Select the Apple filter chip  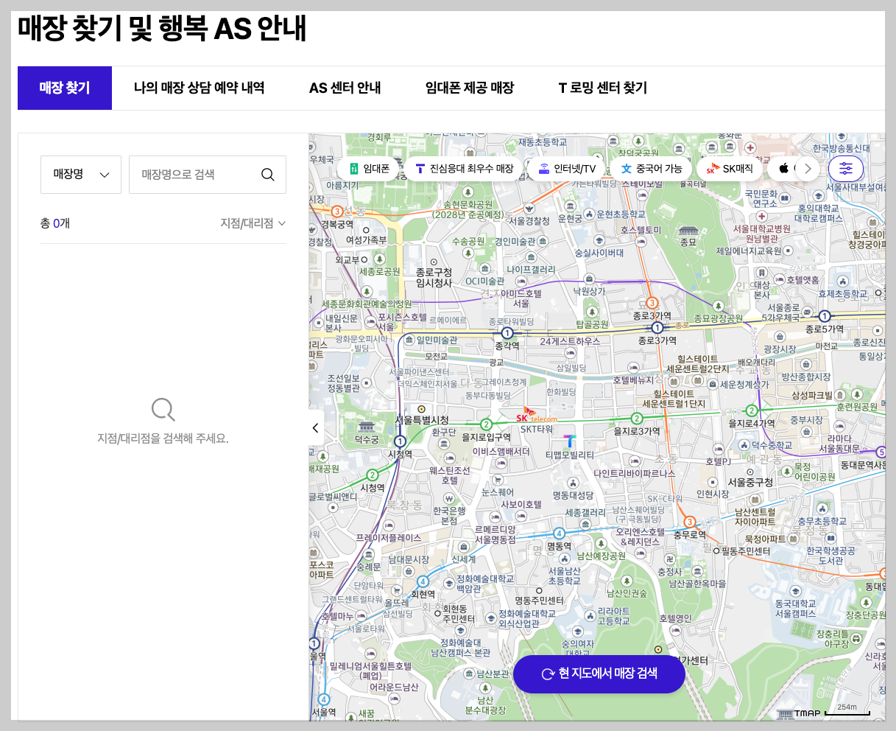coord(785,168)
